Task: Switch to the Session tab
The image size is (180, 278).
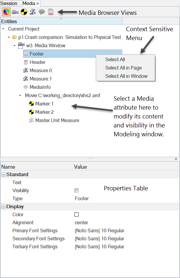Action: pyautogui.click(x=9, y=3)
